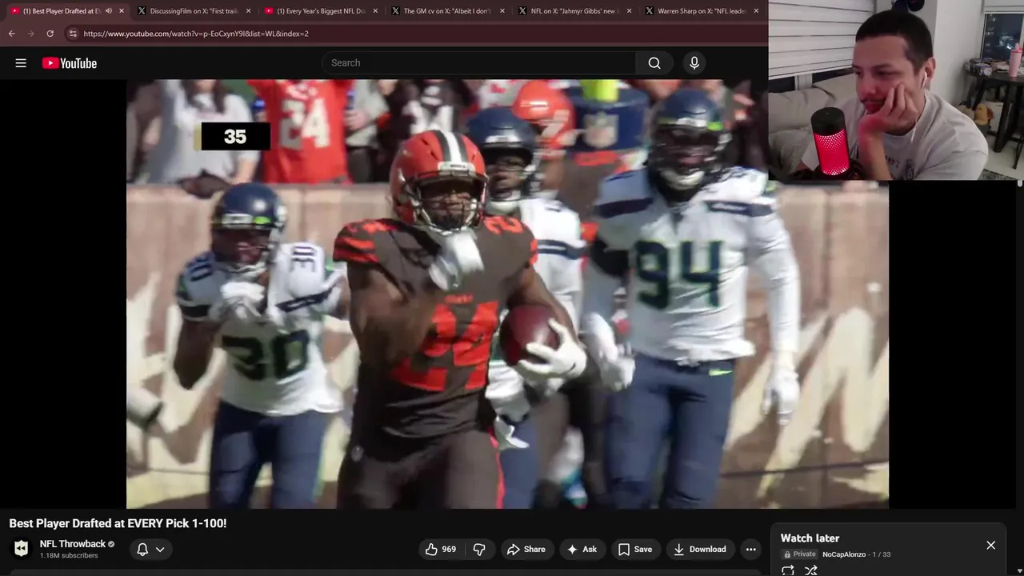
Task: Open the NFL Throwback channel avatar
Action: pyautogui.click(x=22, y=549)
